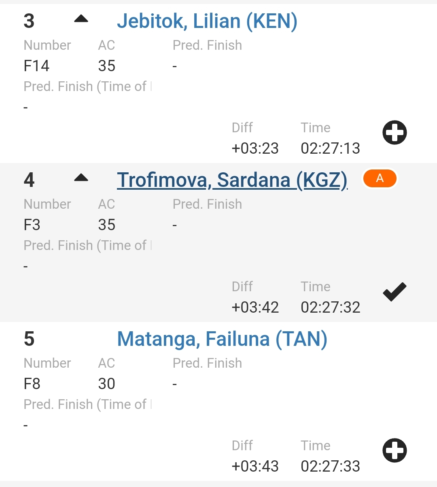Add Matanga, Failuna with plus icon

[395, 450]
